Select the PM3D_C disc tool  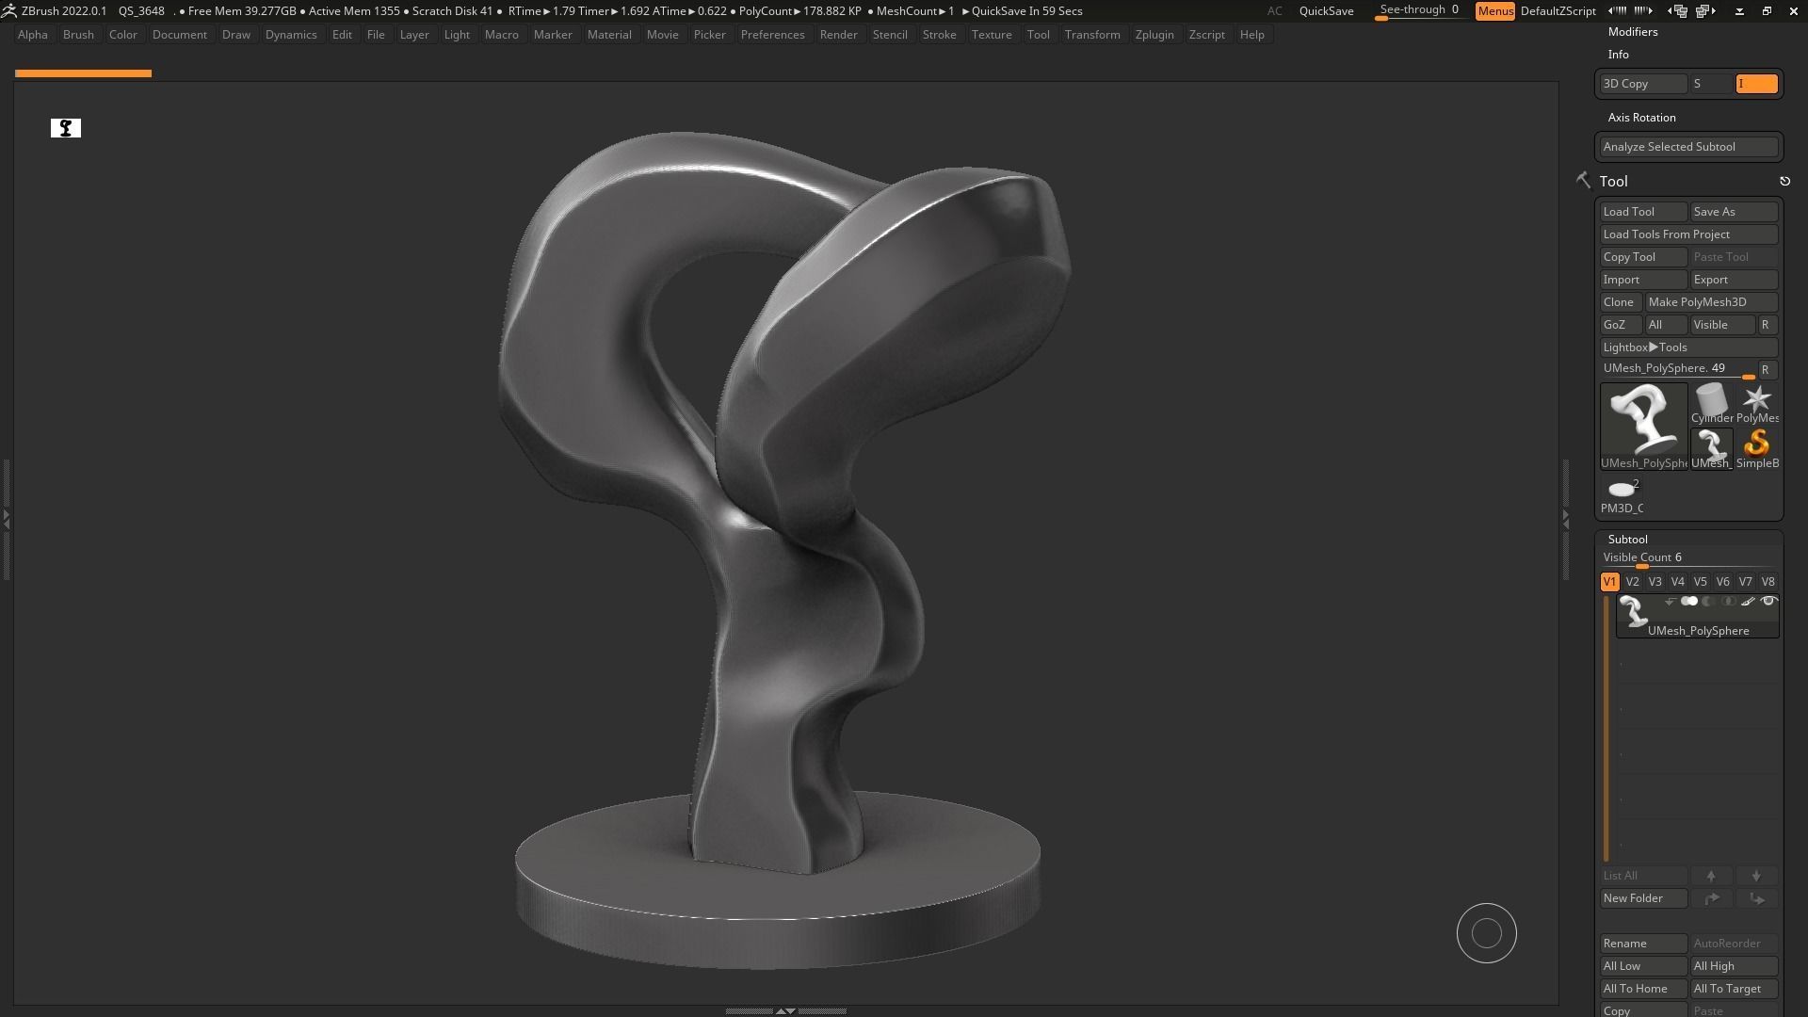(x=1622, y=494)
